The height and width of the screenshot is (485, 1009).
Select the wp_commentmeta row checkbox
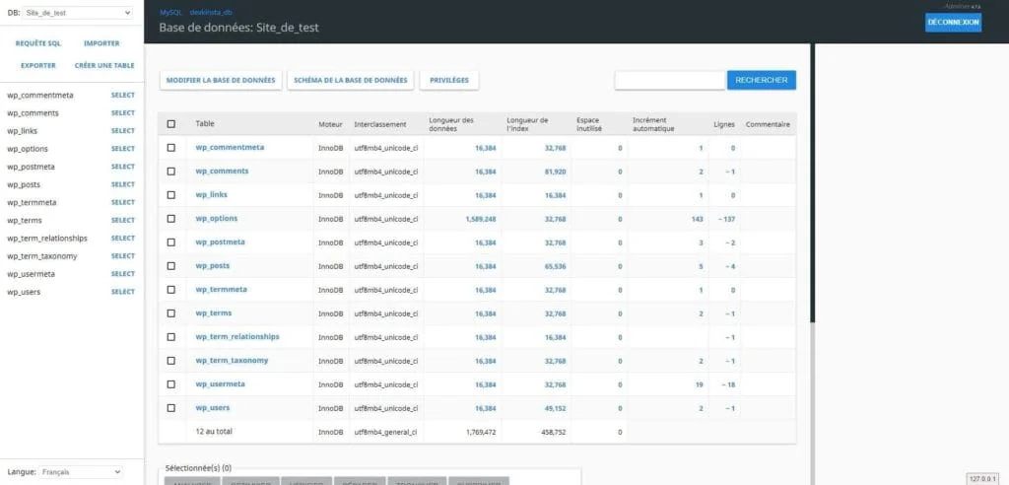click(x=171, y=148)
